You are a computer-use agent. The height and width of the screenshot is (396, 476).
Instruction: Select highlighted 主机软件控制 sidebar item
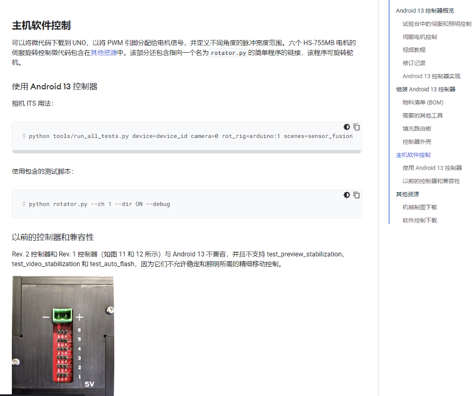[413, 155]
